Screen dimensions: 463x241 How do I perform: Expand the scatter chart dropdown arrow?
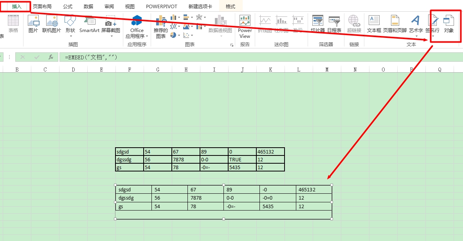[x=192, y=36]
